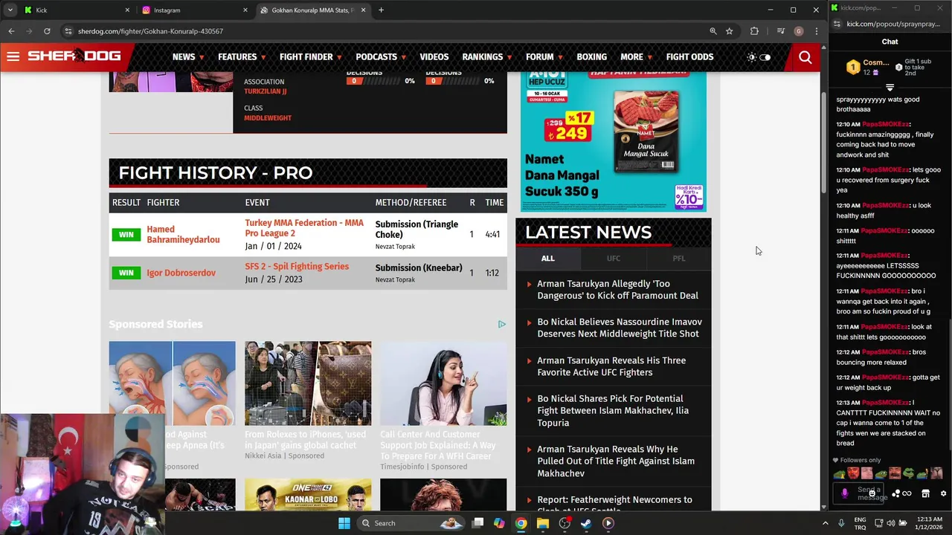Image resolution: width=952 pixels, height=535 pixels.
Task: Read Tsarukyan 'Too Dangerous' Paramount Deal article
Action: pyautogui.click(x=617, y=290)
